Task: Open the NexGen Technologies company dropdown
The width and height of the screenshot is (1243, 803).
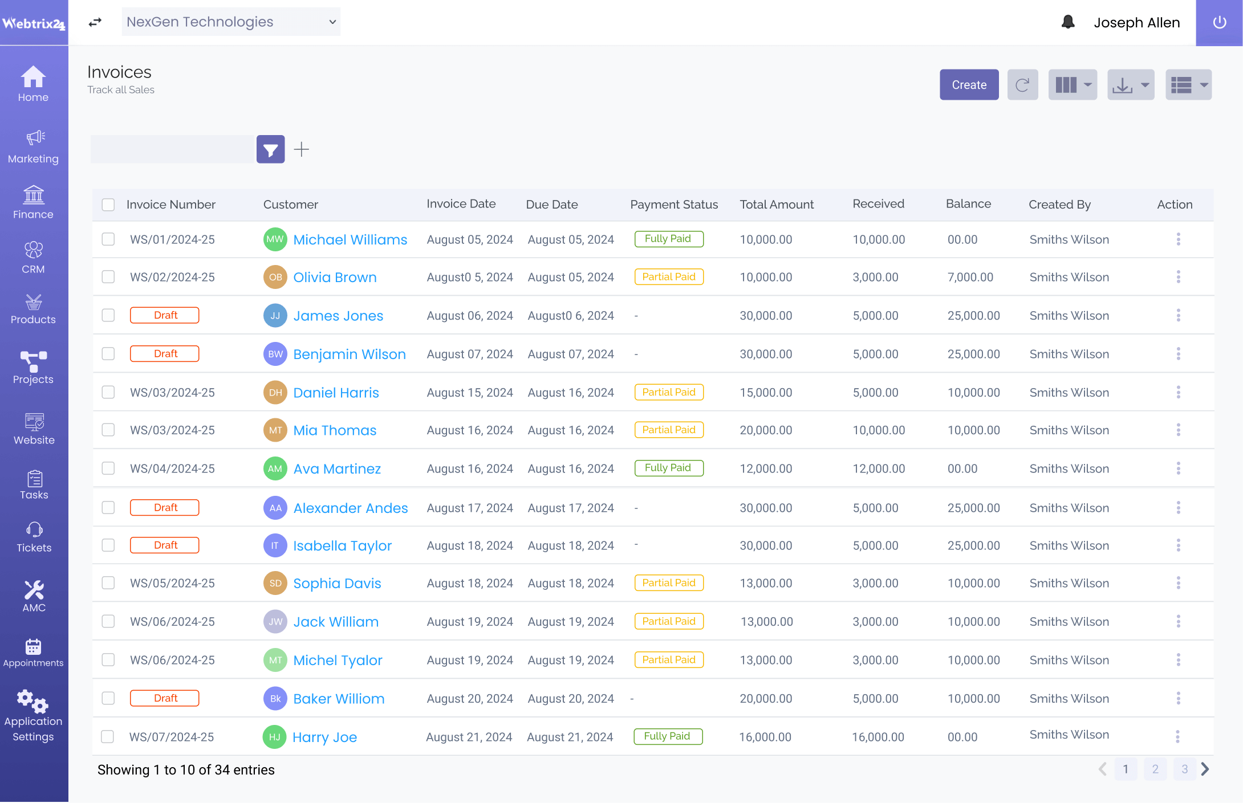Action: click(x=231, y=22)
